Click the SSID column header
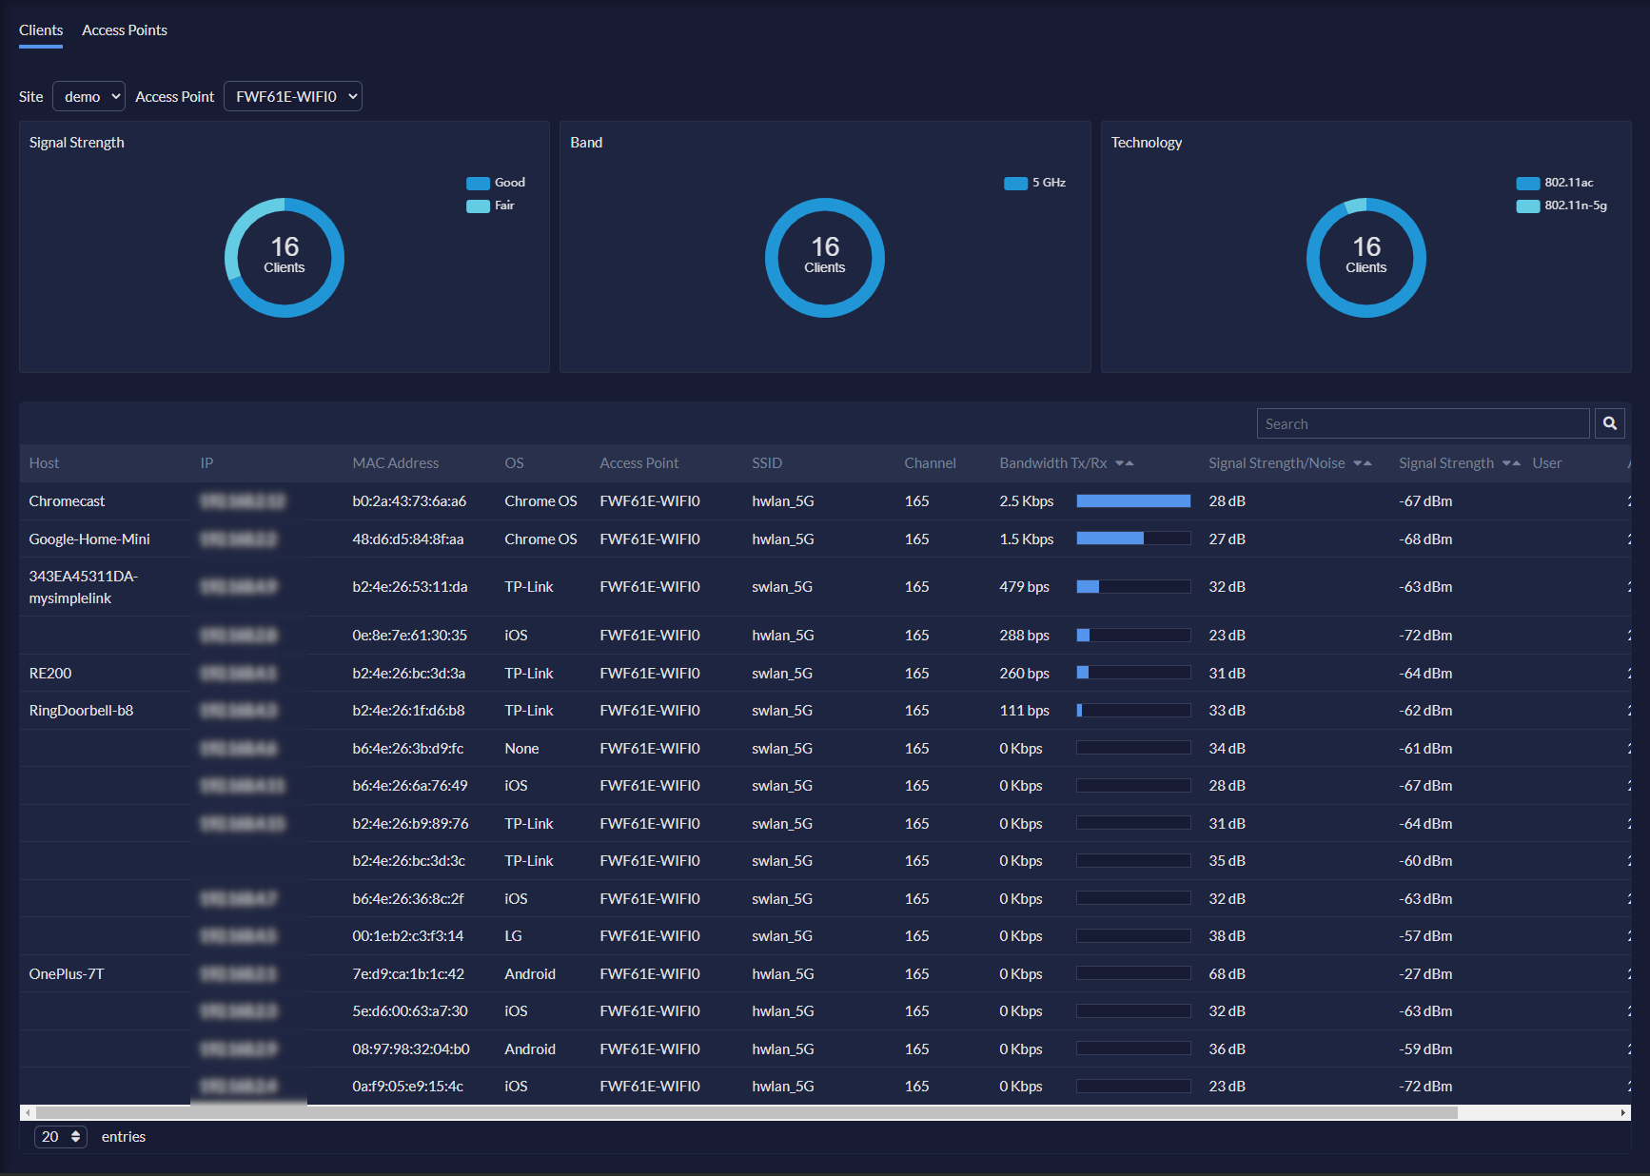This screenshot has width=1650, height=1176. [767, 463]
